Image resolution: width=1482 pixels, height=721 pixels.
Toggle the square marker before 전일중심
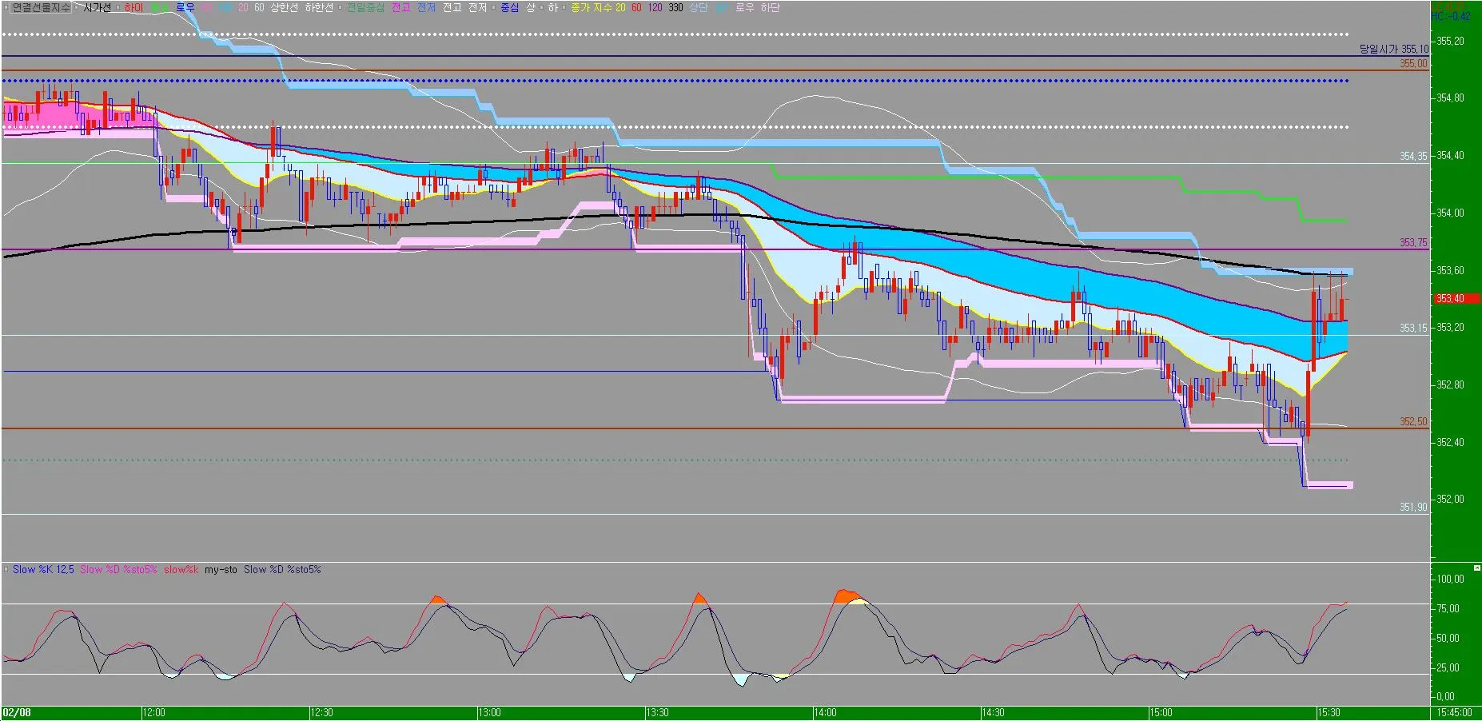pyautogui.click(x=340, y=7)
